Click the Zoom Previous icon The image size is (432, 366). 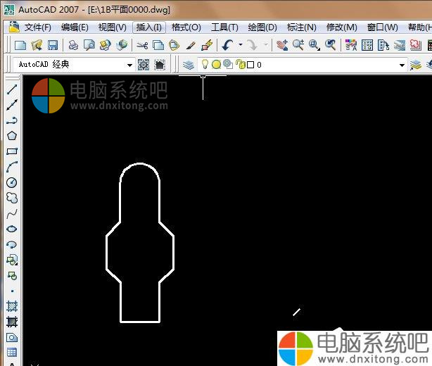(331, 45)
